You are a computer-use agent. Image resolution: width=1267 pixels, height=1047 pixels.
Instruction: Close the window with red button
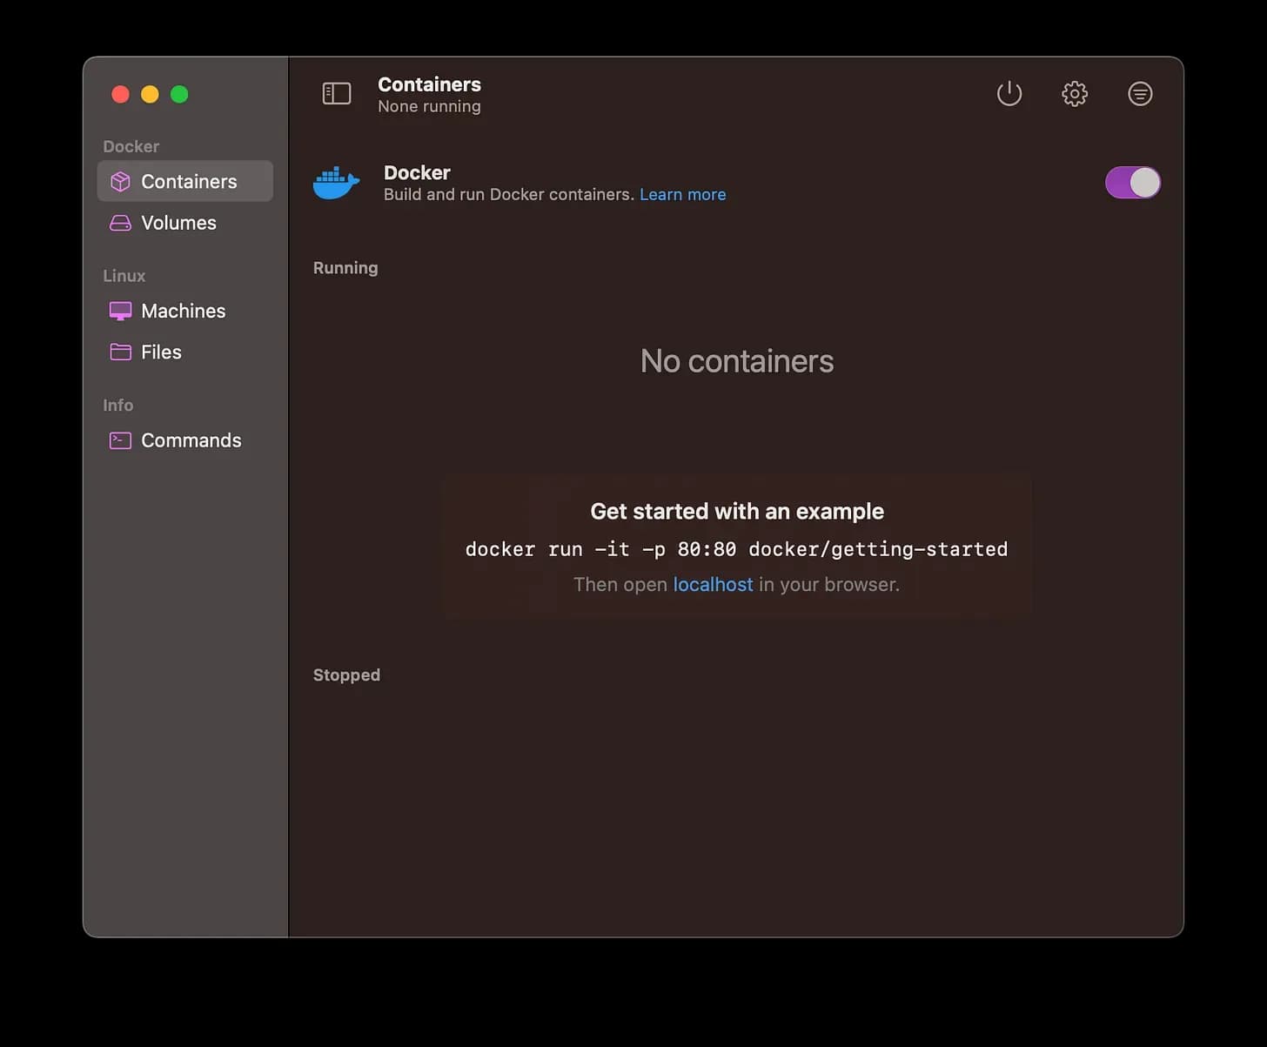tap(121, 94)
